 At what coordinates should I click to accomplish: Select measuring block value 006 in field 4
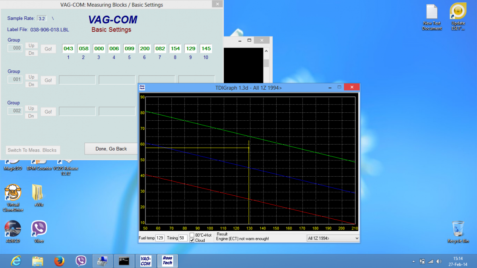[114, 48]
